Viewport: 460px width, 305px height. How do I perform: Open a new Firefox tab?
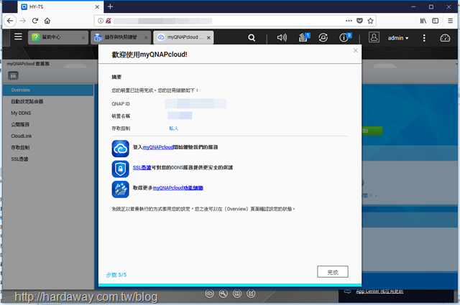(x=110, y=6)
